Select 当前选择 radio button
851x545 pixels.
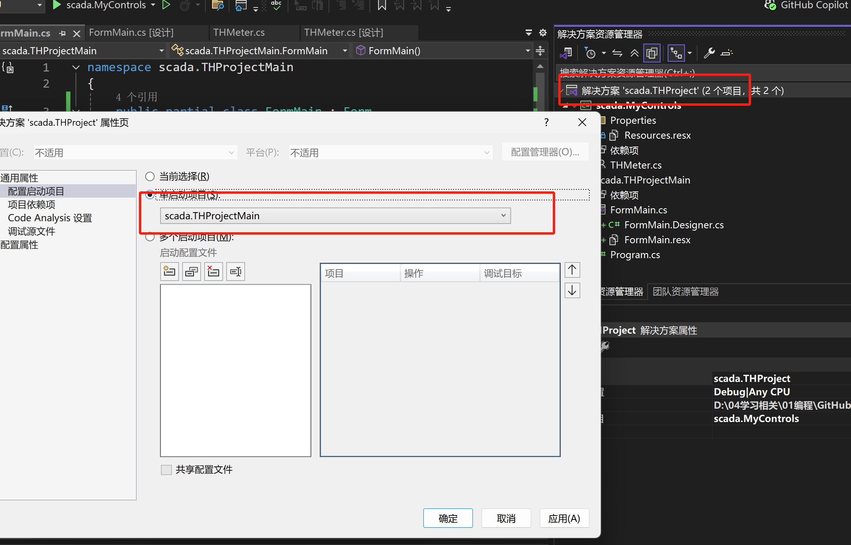tap(150, 176)
